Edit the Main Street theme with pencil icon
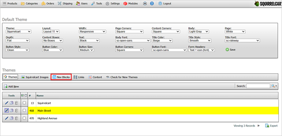The width and height of the screenshot is (282, 136). point(6,111)
